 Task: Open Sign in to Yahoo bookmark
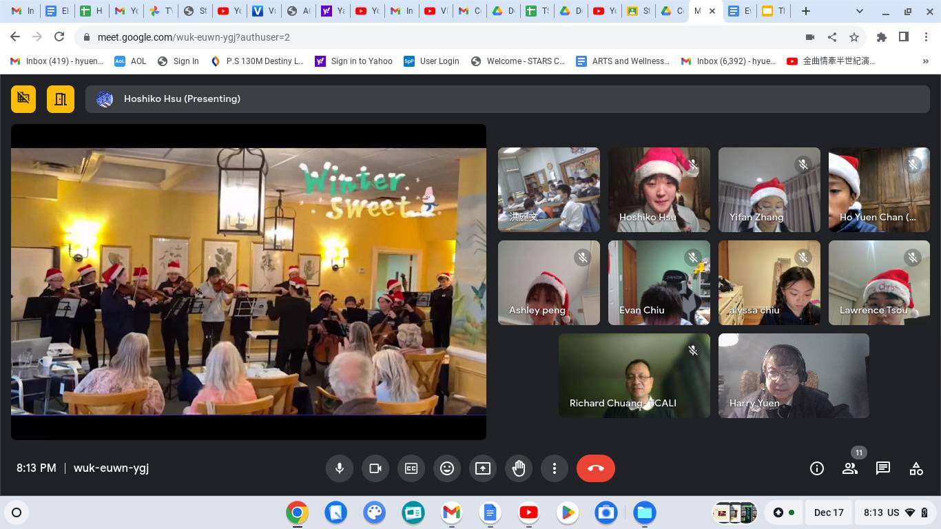point(353,61)
